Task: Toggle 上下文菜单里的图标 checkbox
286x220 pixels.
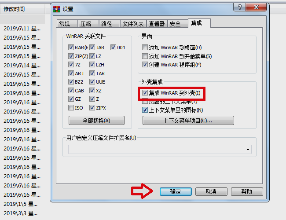Action: (x=145, y=110)
